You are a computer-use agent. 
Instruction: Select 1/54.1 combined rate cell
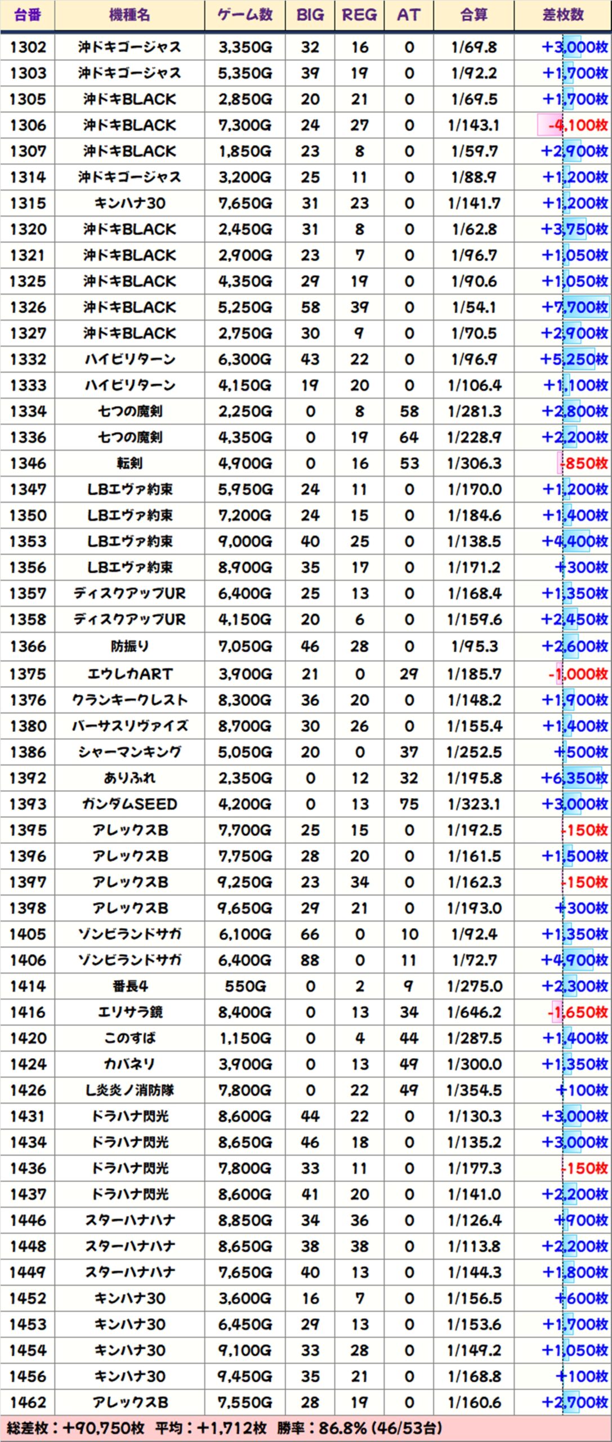coord(473,308)
